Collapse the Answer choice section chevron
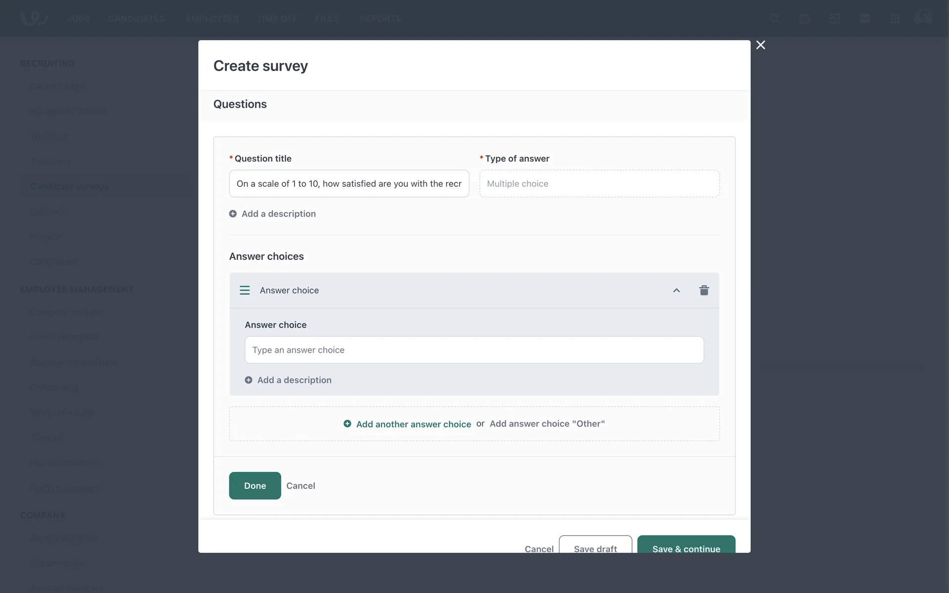This screenshot has width=949, height=593. pos(677,290)
